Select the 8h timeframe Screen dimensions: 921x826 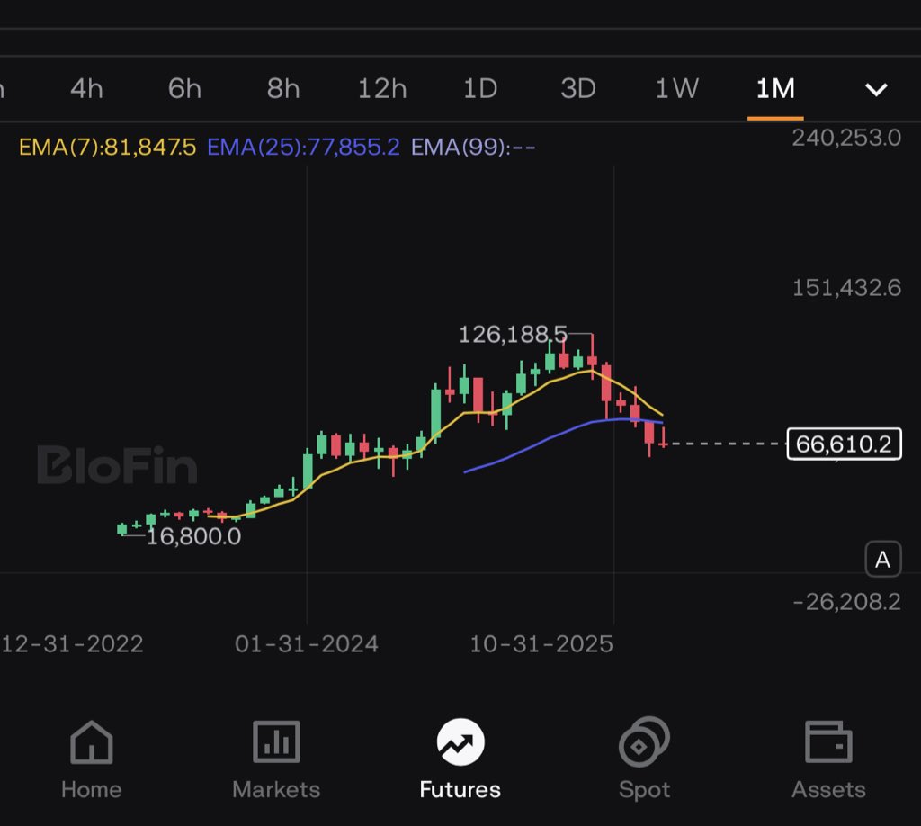[x=282, y=89]
